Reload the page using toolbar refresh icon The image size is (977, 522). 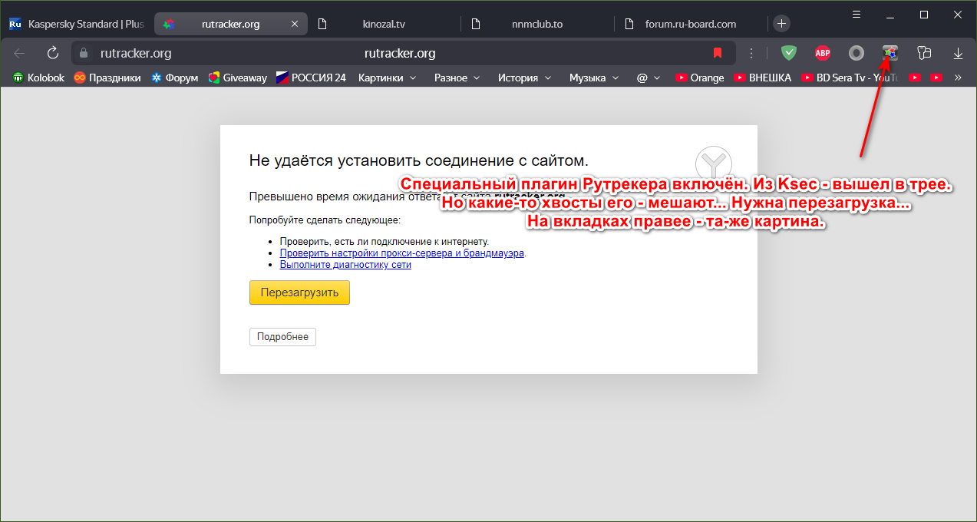pos(53,53)
